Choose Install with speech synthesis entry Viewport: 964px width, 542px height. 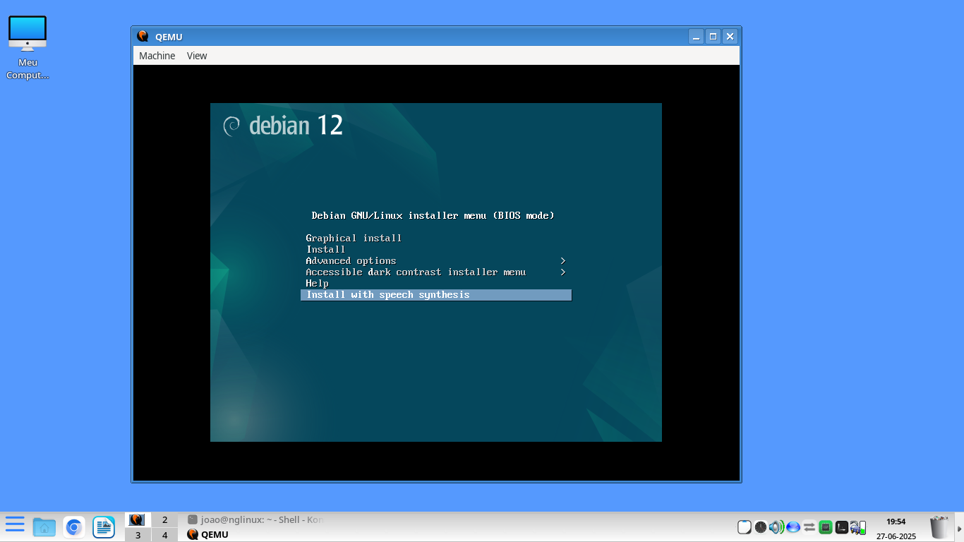coord(436,295)
